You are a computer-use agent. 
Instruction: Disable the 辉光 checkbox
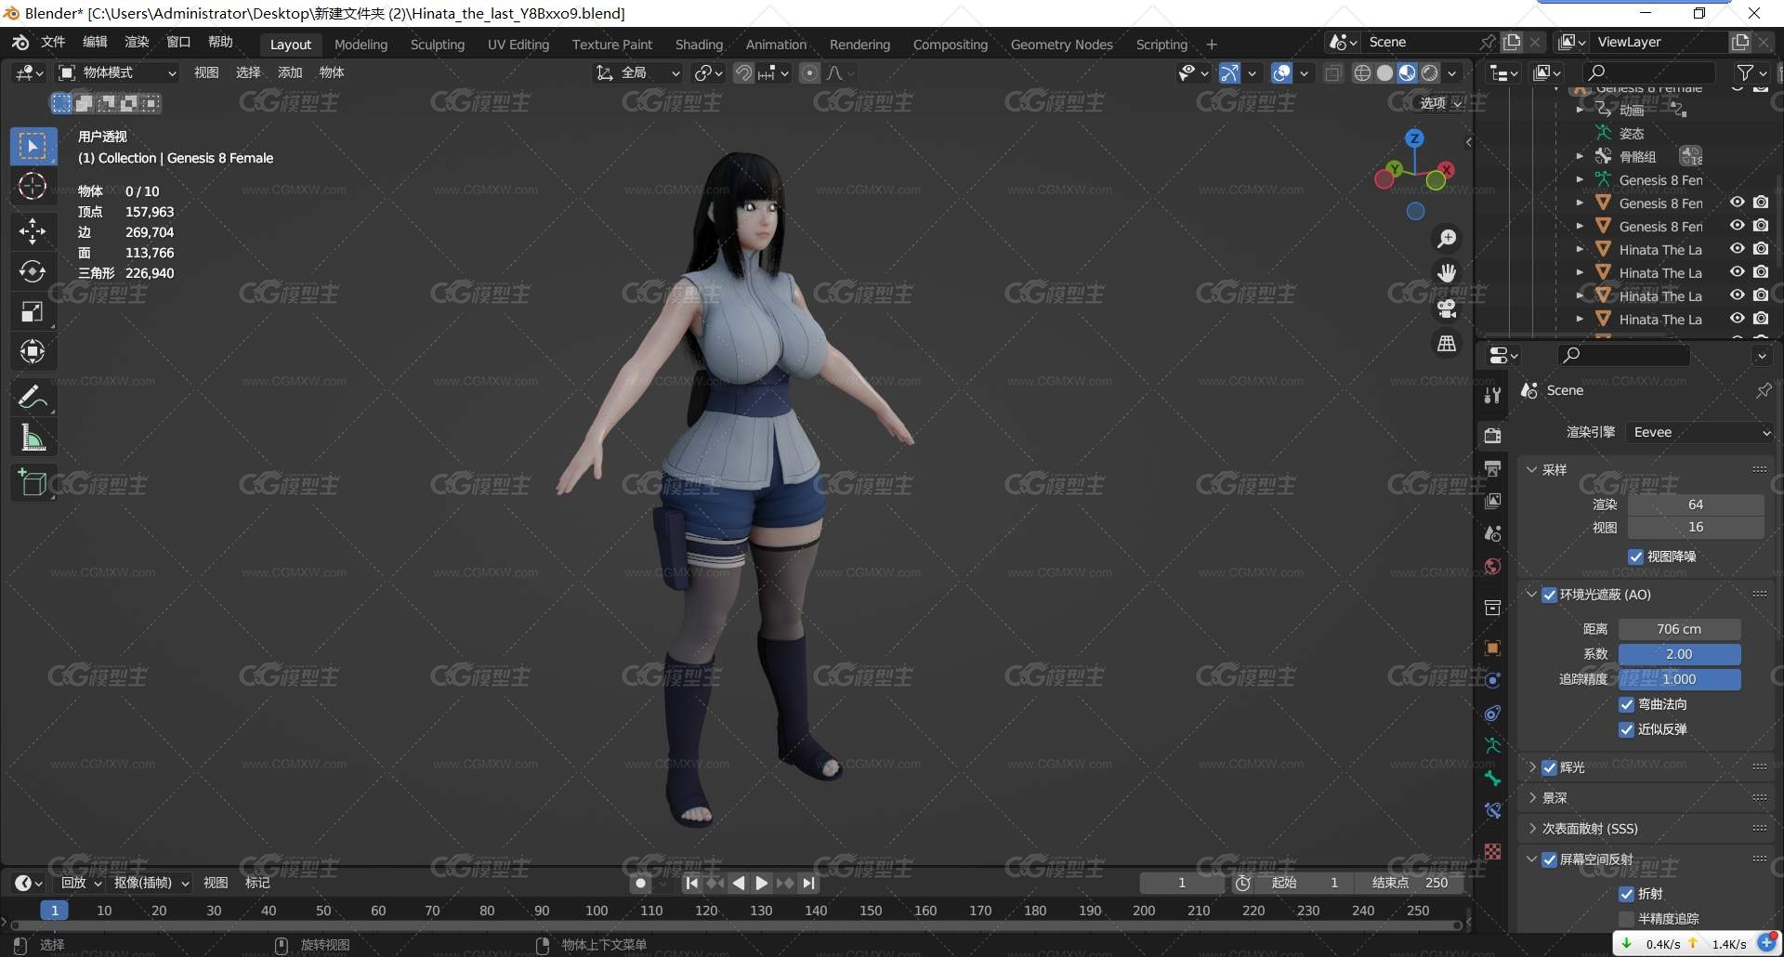(x=1549, y=767)
